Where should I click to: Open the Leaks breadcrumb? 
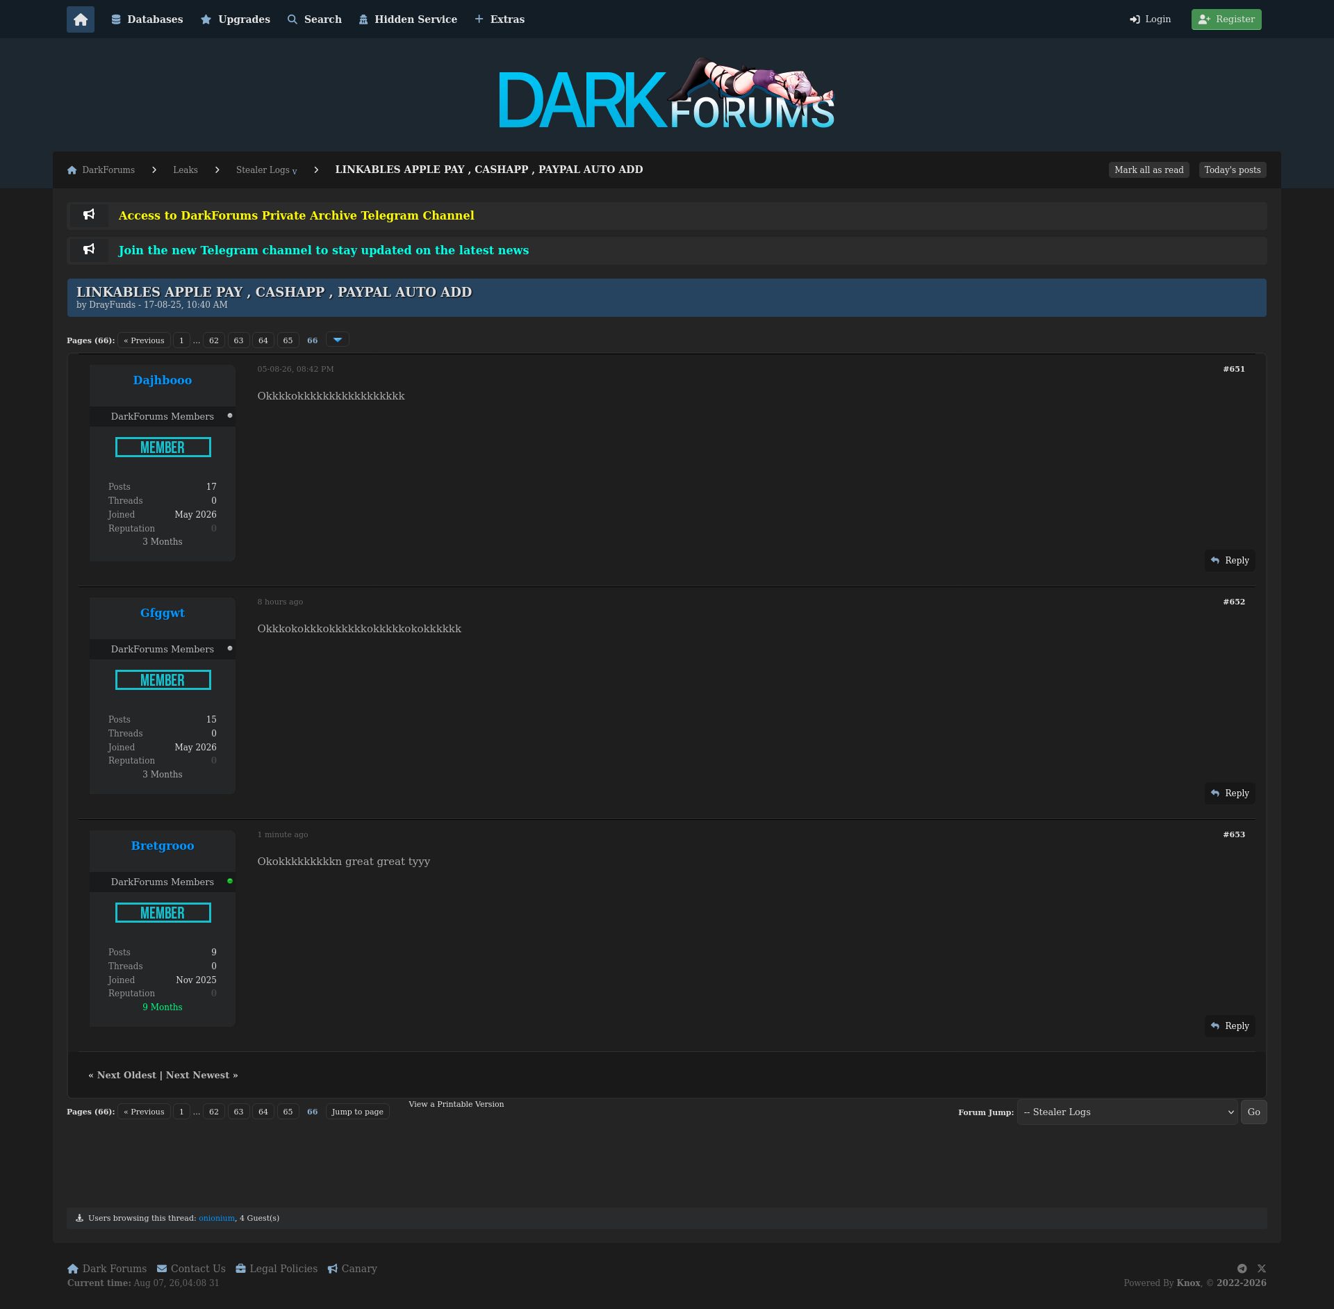[x=186, y=170]
